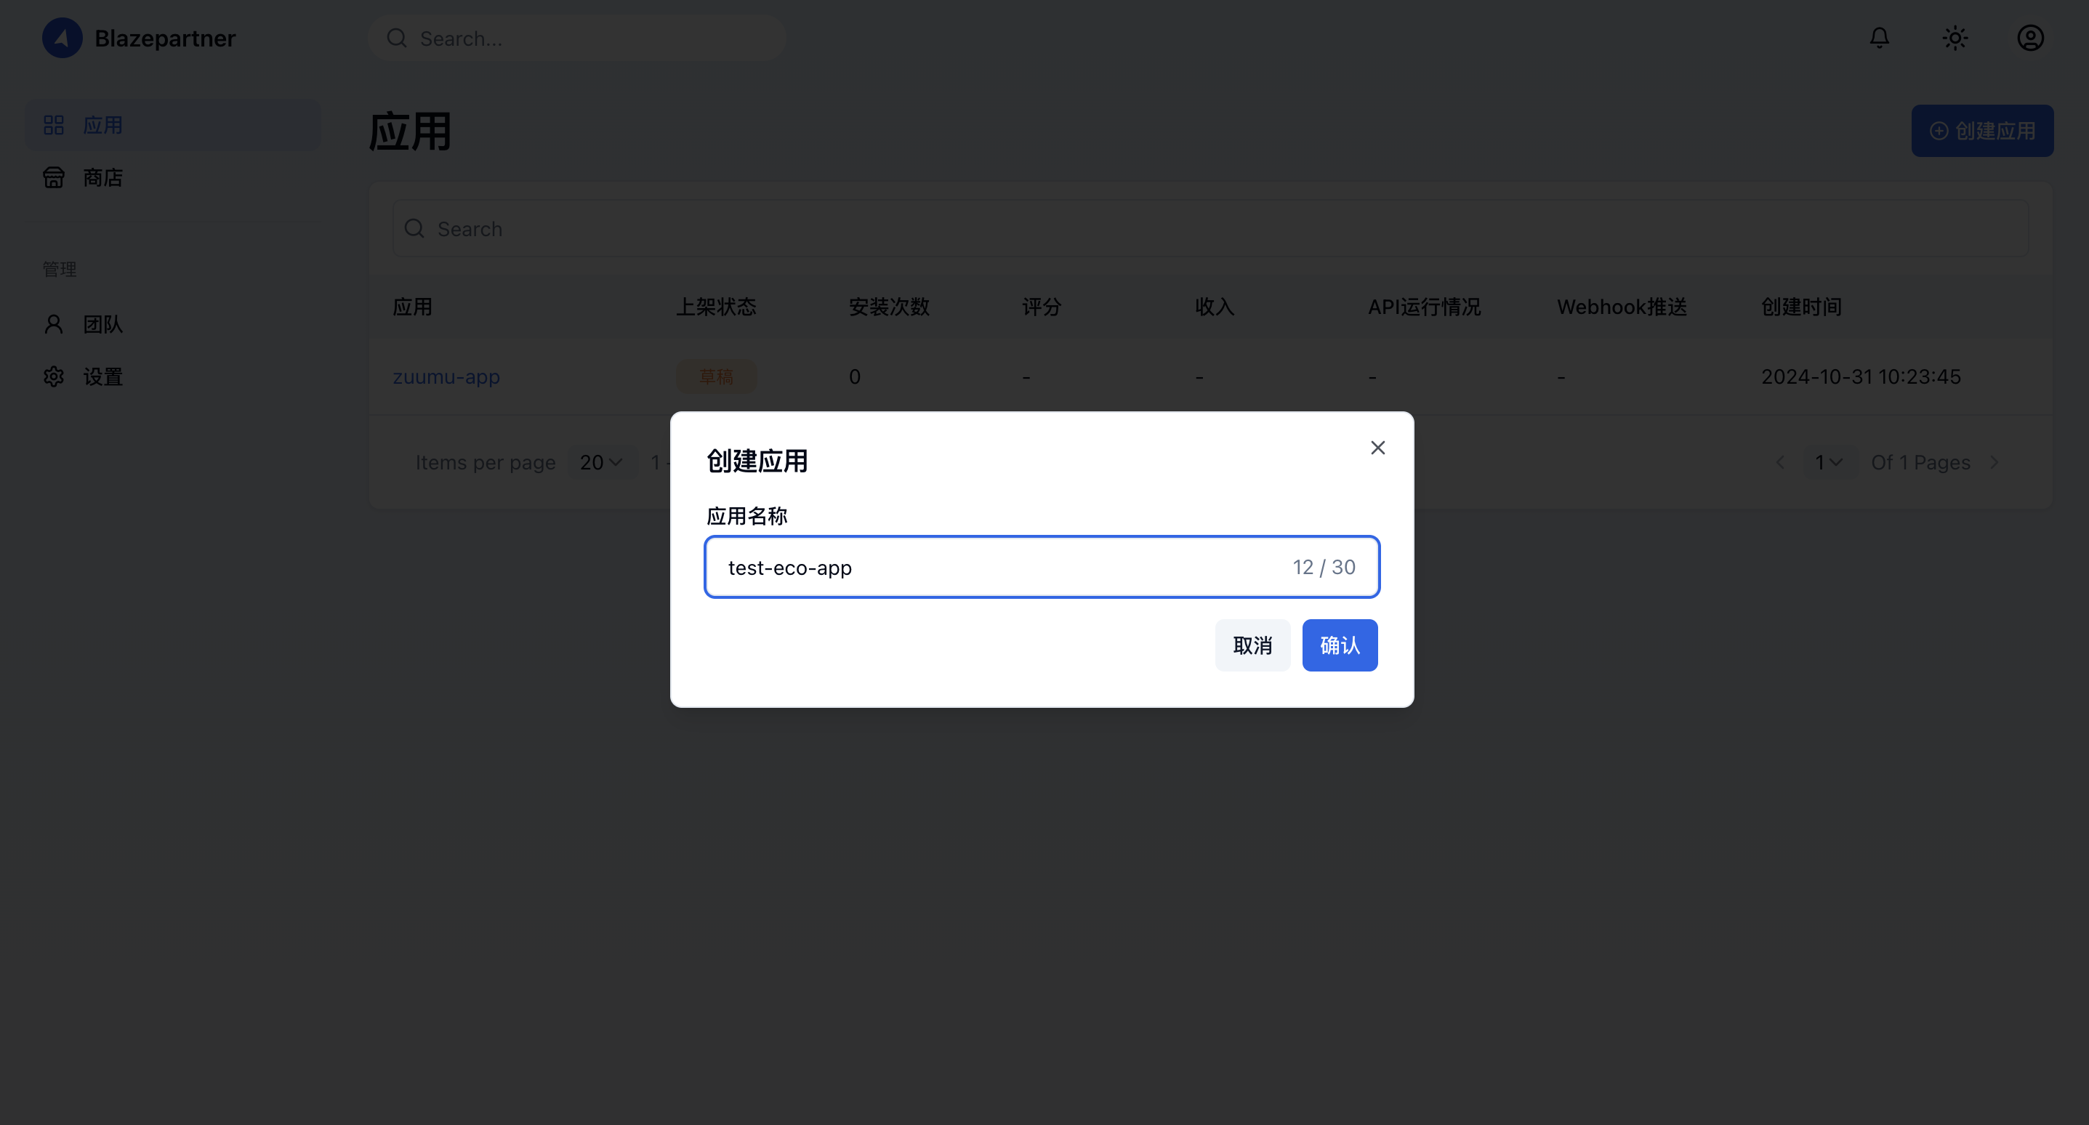
Task: Click the 12 / 30 character counter
Action: tap(1324, 567)
